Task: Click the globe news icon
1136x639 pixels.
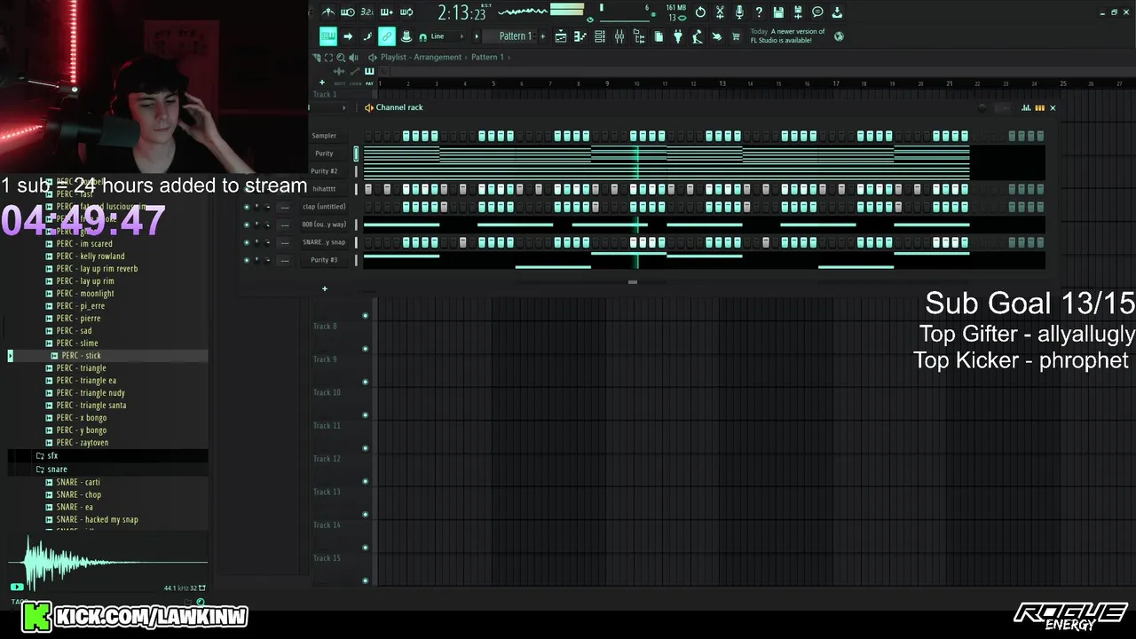Action: click(839, 36)
